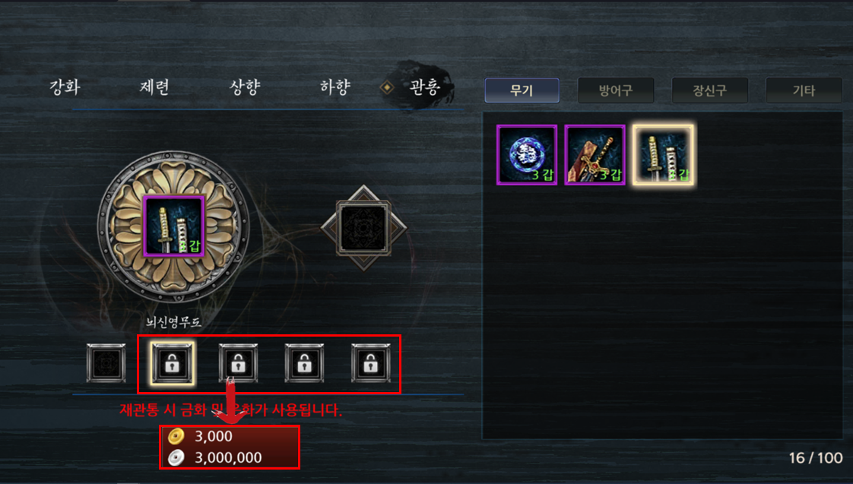
Task: Unlock the padlock slot under the red arrow
Action: pyautogui.click(x=238, y=362)
